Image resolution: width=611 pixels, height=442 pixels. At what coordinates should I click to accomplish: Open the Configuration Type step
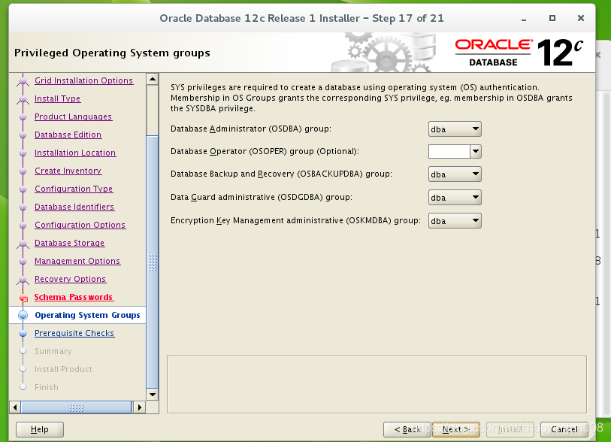tap(74, 189)
